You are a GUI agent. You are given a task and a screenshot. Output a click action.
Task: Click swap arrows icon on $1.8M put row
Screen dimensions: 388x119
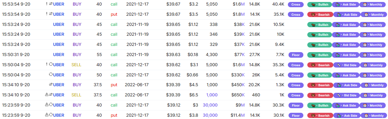click(51, 14)
